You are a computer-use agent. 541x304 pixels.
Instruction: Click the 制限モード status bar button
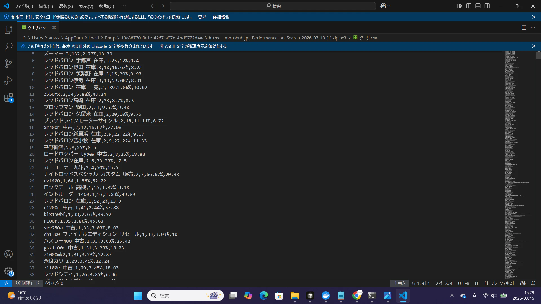pyautogui.click(x=28, y=283)
